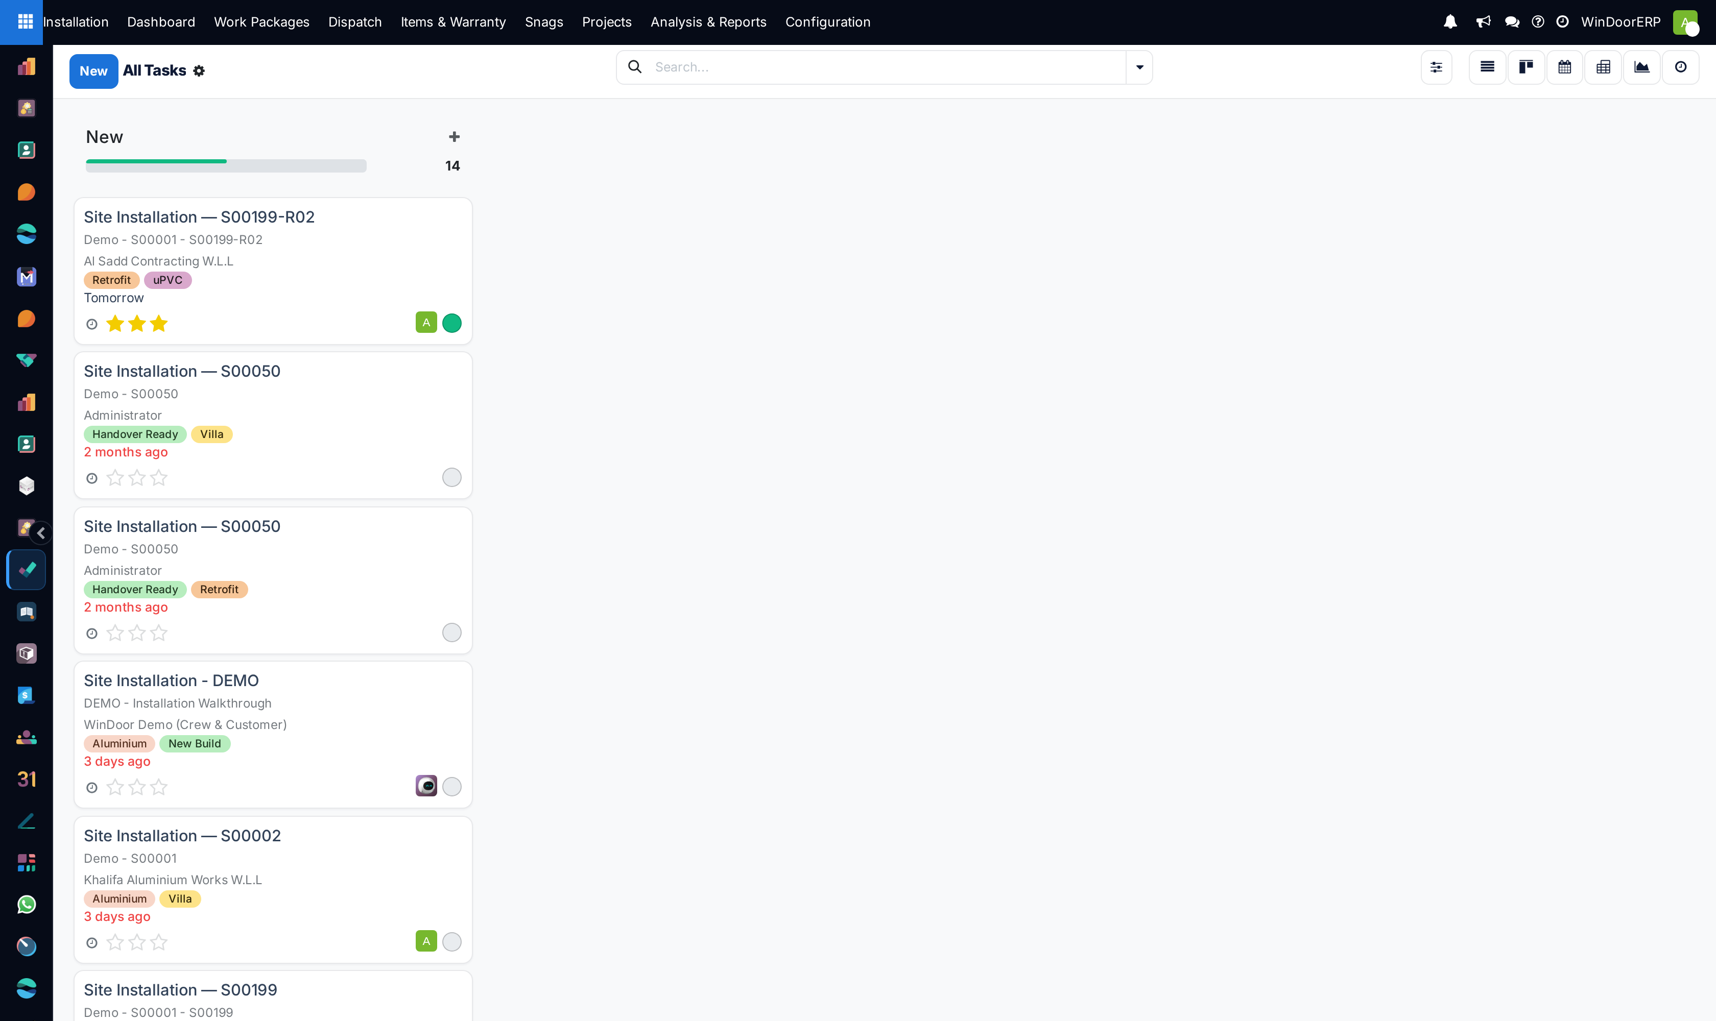
Task: Add a task with the New column plus
Action: [x=455, y=137]
